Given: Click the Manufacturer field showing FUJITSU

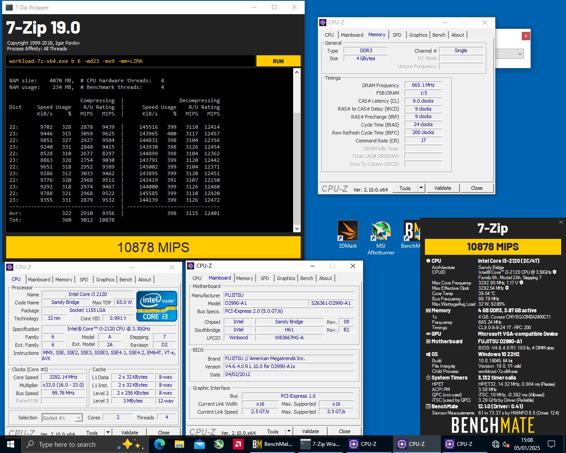Looking at the screenshot, I should pos(289,295).
